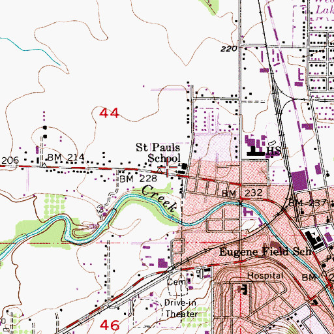Click the 'Cem' cemetery label
This screenshot has height=334, width=334.
click(176, 282)
